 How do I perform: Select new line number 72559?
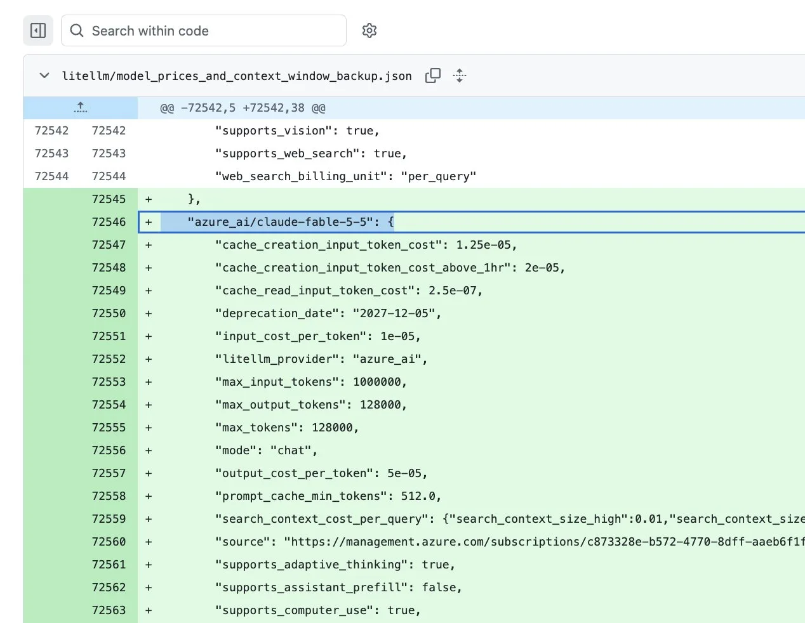point(109,519)
